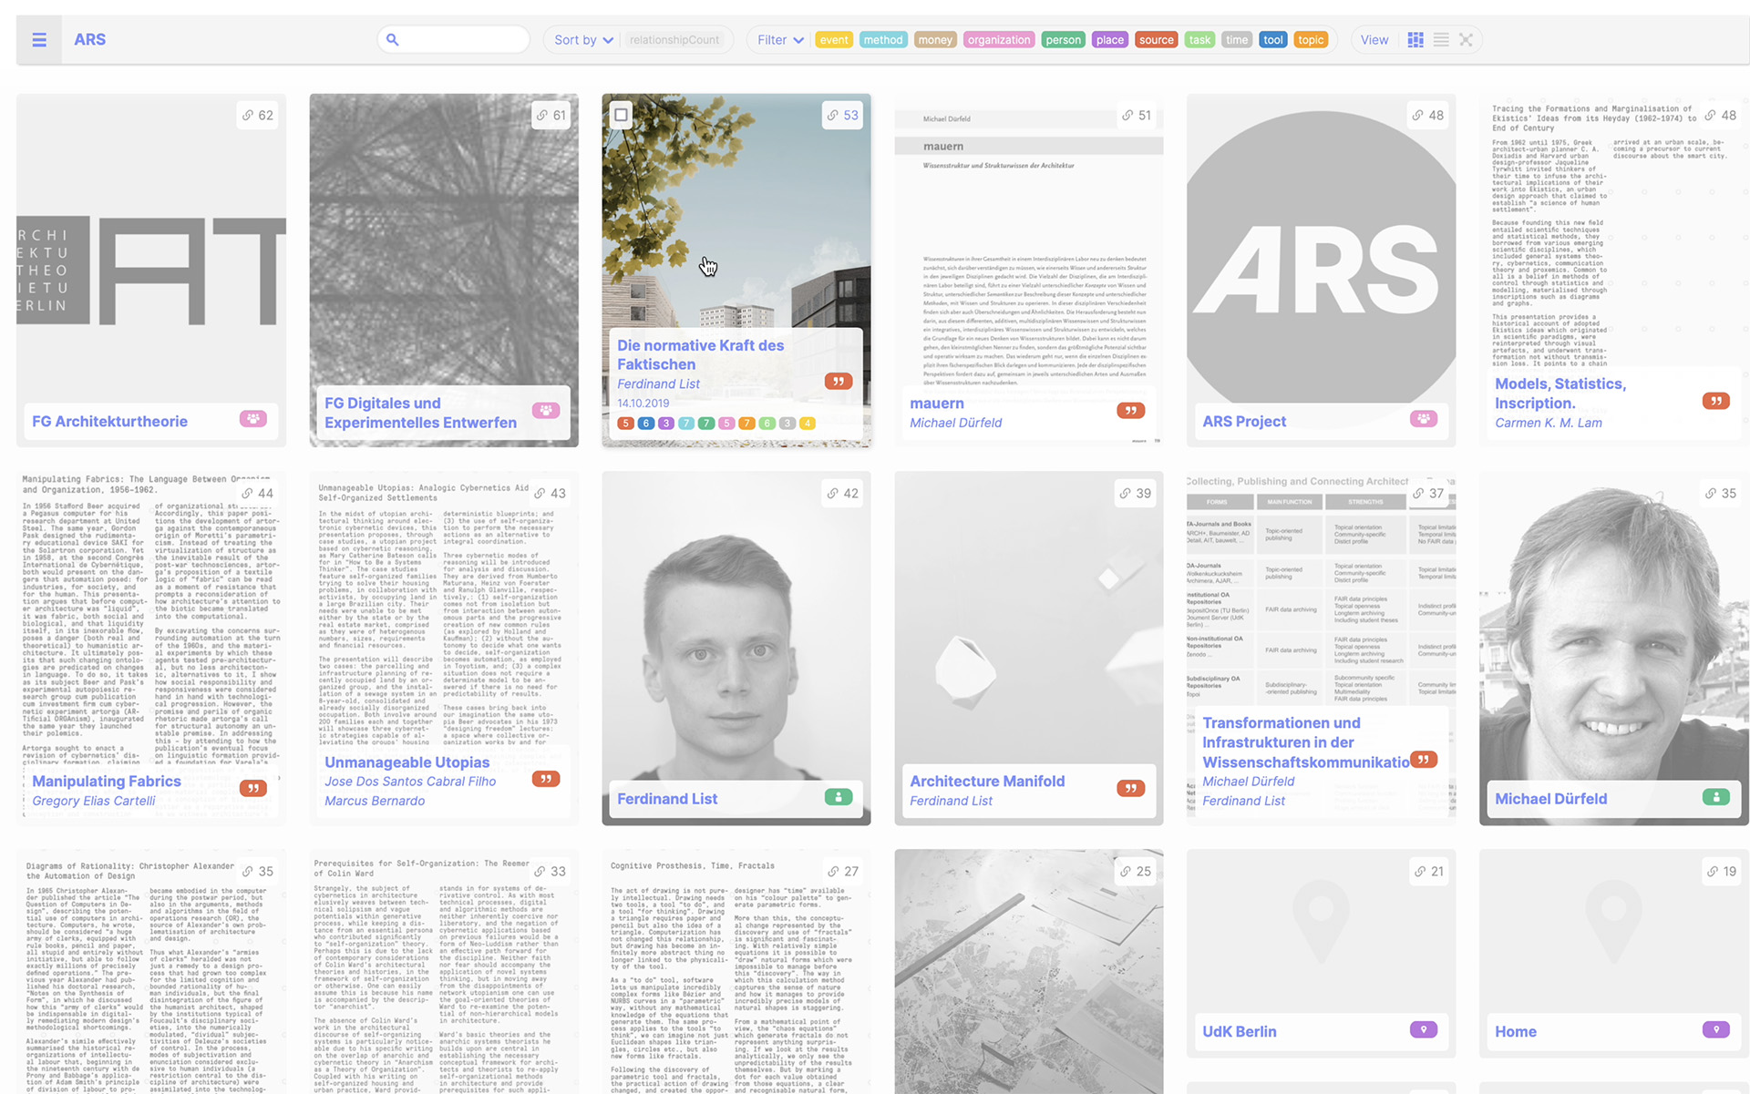Toggle the money filter tag
The height and width of the screenshot is (1094, 1750).
pos(935,39)
